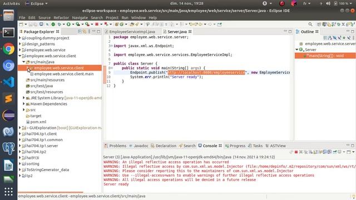Expand the employee.web.service project
Image resolution: width=356 pixels, height=200 pixels.
pos(20,49)
